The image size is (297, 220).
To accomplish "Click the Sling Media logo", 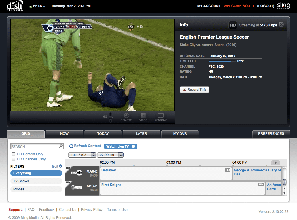I will tap(283, 5).
